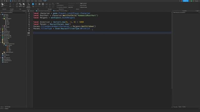Switch to the VIEW ribbon tab
Image resolution: width=200 pixels, height=112 pixels.
(36, 1)
